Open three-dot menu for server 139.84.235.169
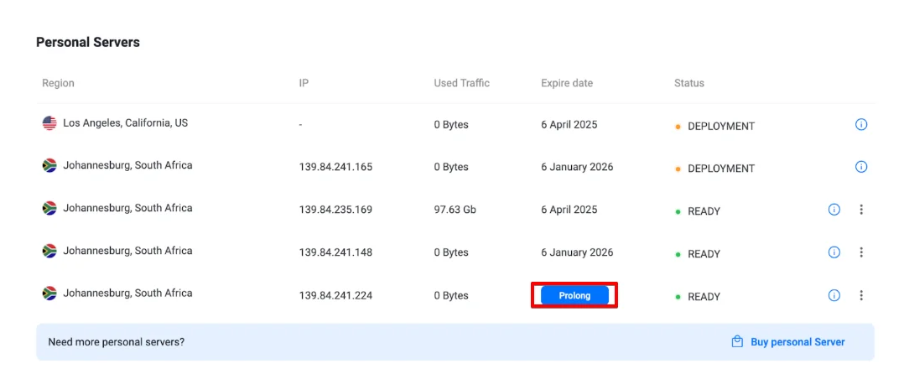This screenshot has width=904, height=374. pyautogui.click(x=860, y=210)
